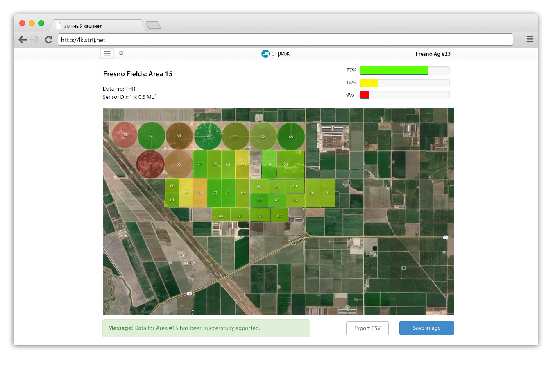Select the dark green circular field labeled 69
This screenshot has height=369, width=553.
[x=291, y=136]
